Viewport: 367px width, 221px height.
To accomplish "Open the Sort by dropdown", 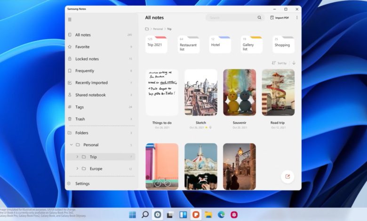I will coord(279,63).
